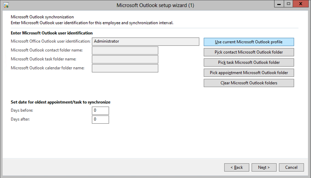This screenshot has height=178, width=311.
Task: Focus the Outlook contact folder name field
Action: point(125,51)
